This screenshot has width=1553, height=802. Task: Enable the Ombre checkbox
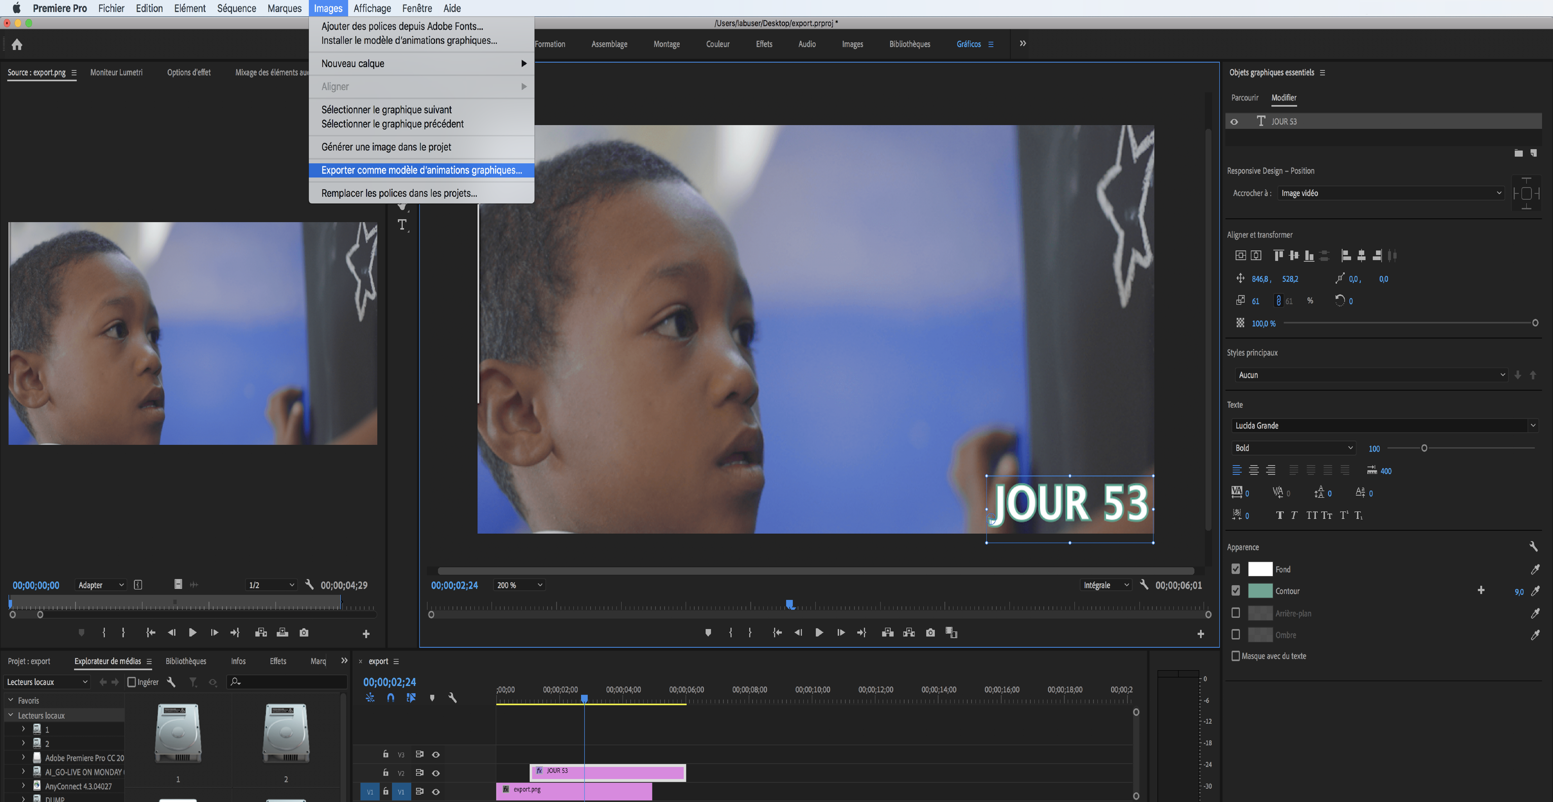1235,634
